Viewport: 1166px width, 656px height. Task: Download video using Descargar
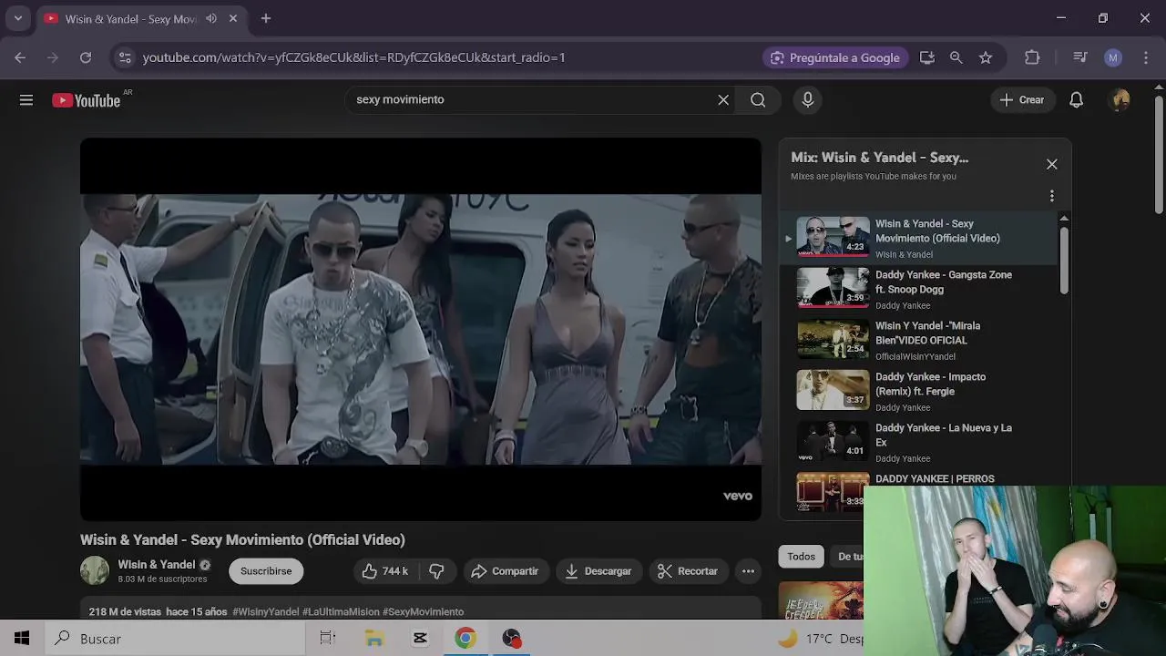(x=598, y=571)
